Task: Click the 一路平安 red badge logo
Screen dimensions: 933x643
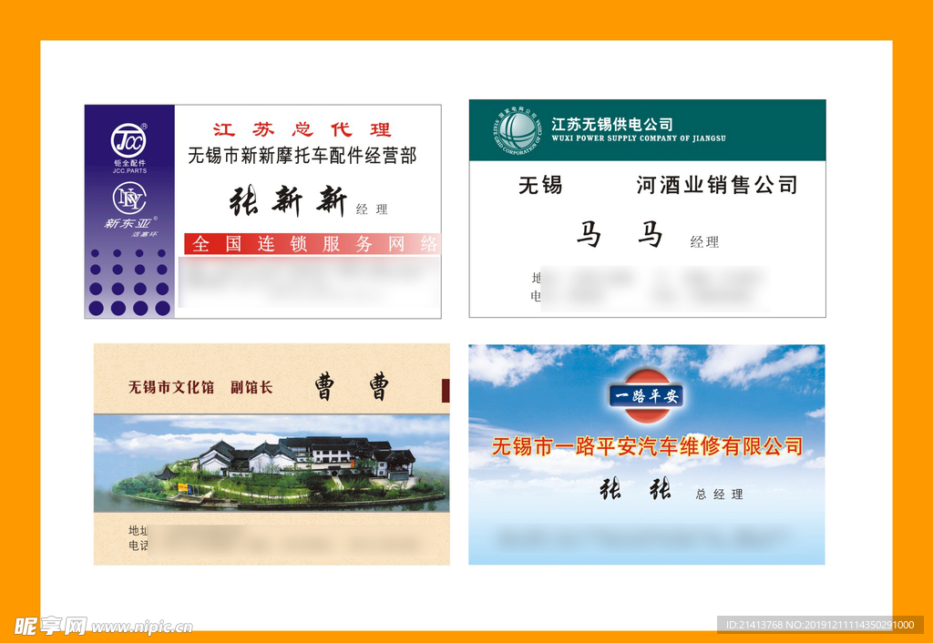Action: click(646, 395)
